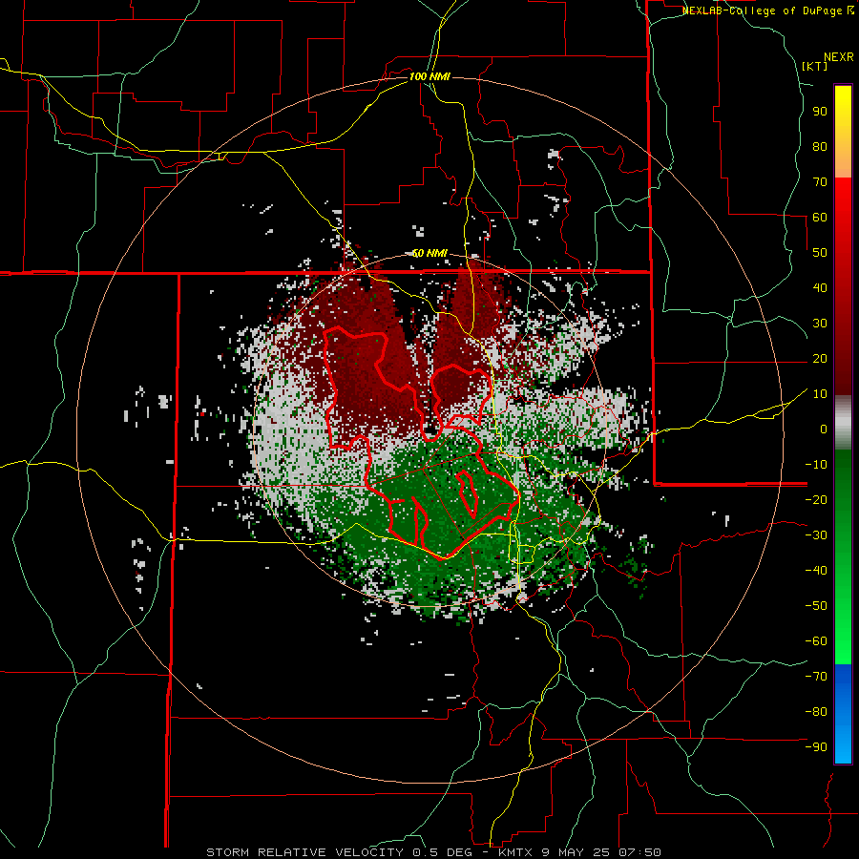This screenshot has height=859, width=859.
Task: Click the NEXR label above the scale
Action: [x=839, y=57]
